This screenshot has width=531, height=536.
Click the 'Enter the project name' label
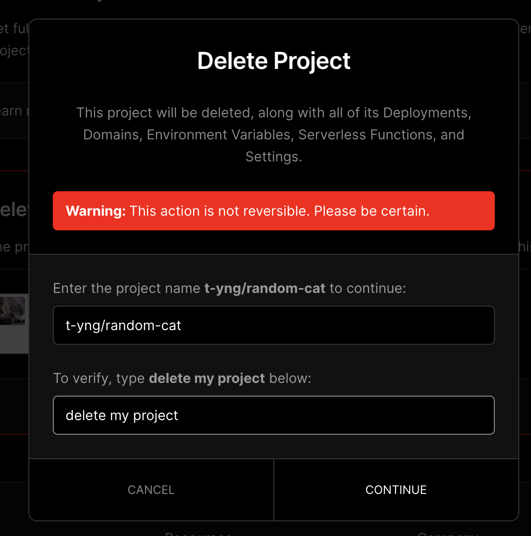click(x=127, y=288)
